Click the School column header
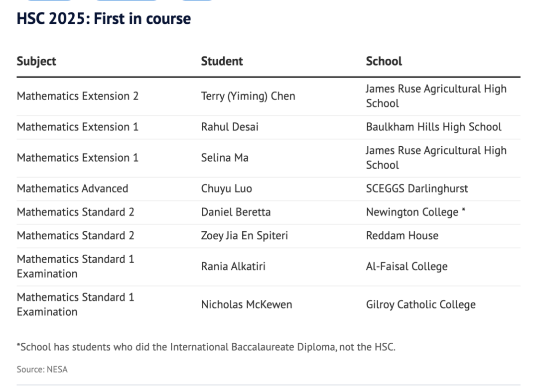 [384, 61]
